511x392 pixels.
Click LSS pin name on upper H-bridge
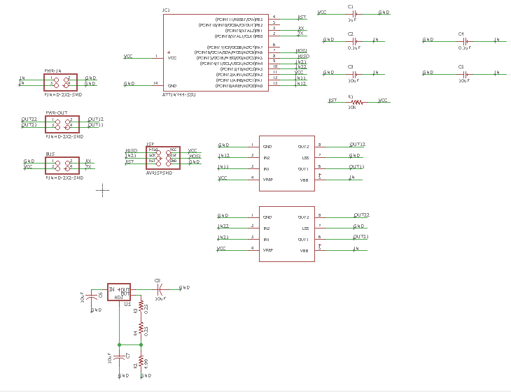[305, 158]
